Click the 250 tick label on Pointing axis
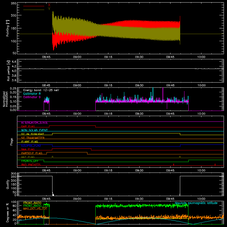Screen dimensions: 227x227 click(13, 3)
